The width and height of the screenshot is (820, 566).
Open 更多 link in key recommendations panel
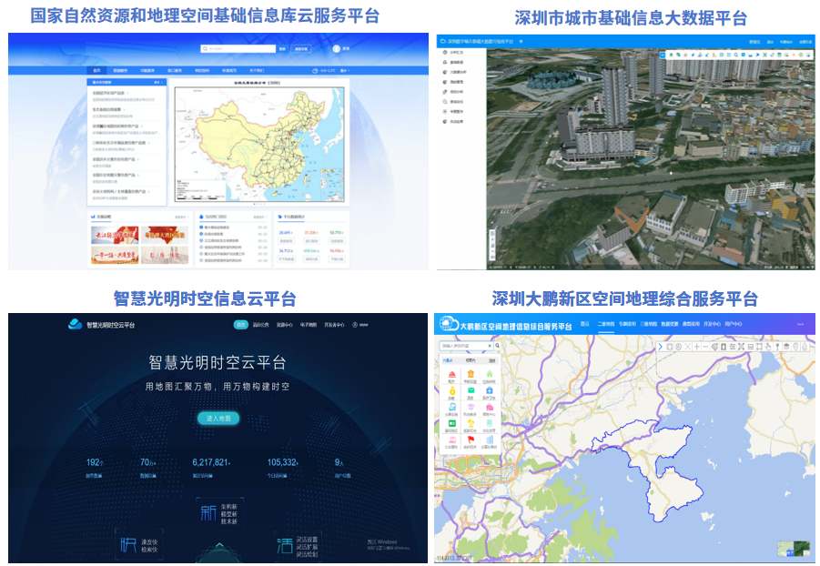(157, 82)
